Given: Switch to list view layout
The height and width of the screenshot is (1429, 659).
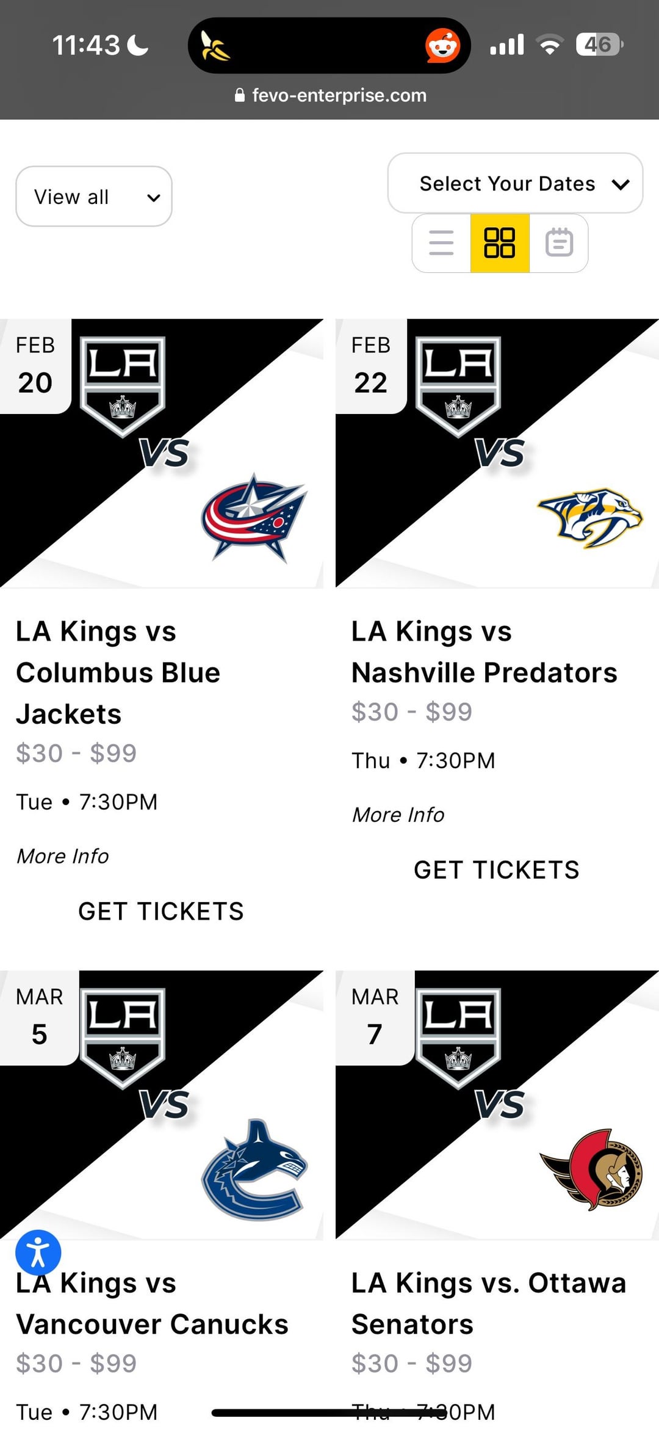Looking at the screenshot, I should point(441,242).
